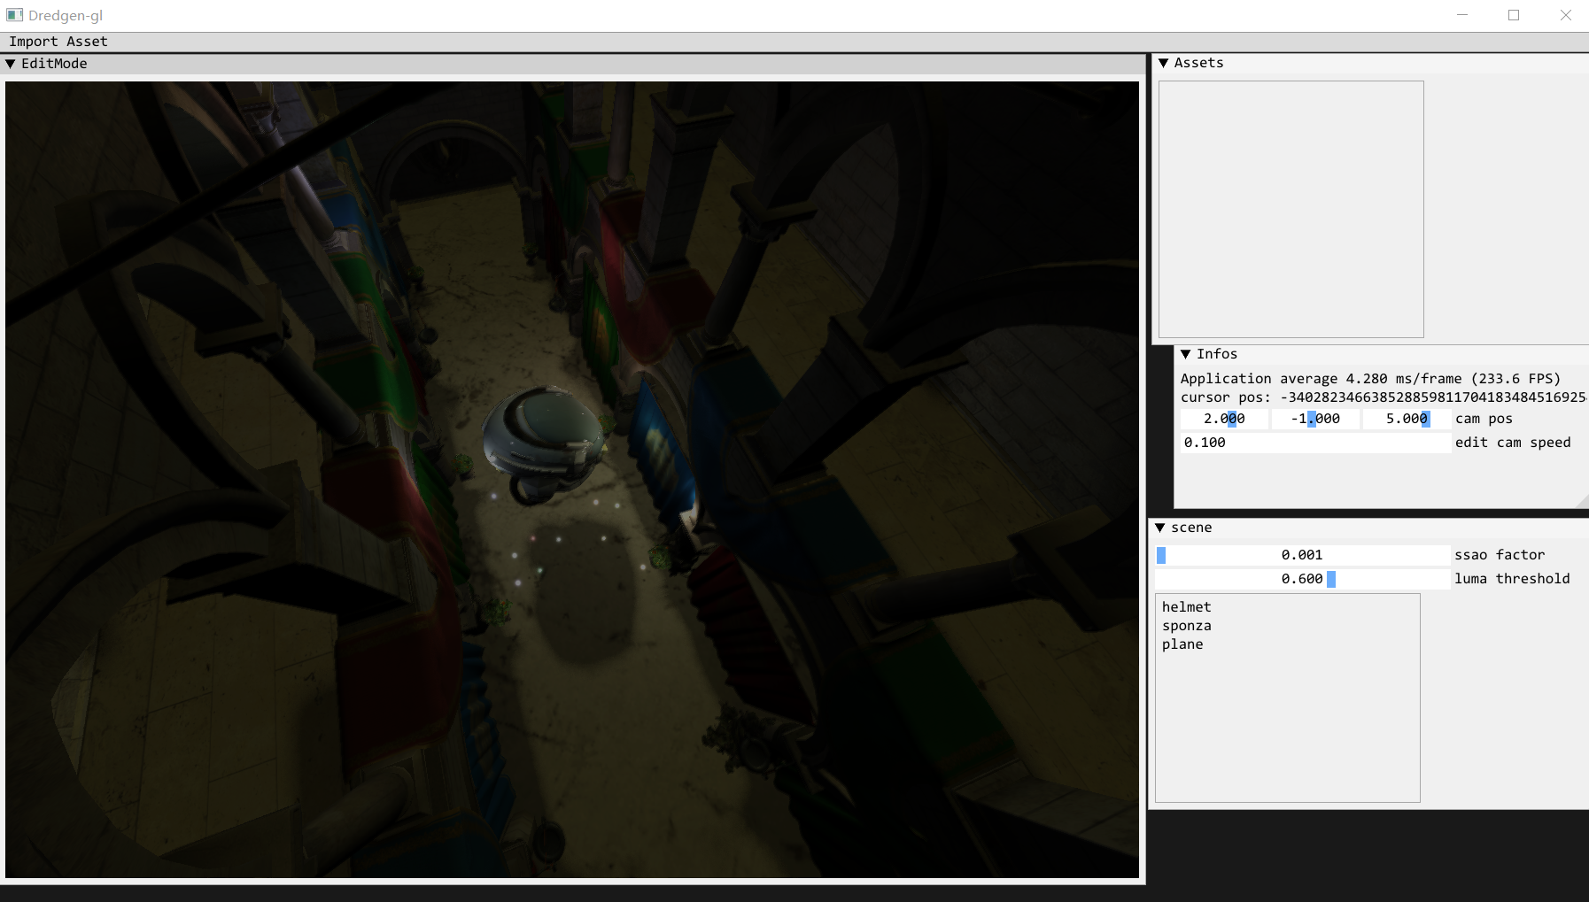1589x902 pixels.
Task: Collapse the EditMode panel triangle
Action: [x=11, y=64]
